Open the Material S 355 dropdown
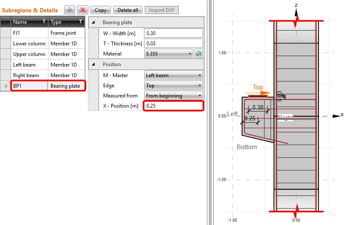 click(x=169, y=54)
